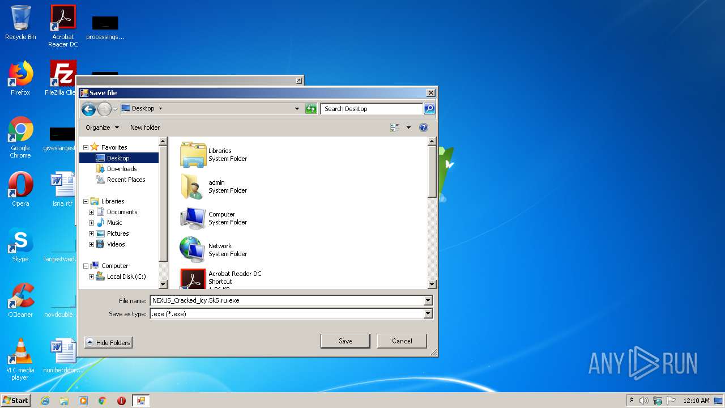Viewport: 725px width, 408px height.
Task: Select Downloads in Favorites
Action: click(x=122, y=169)
